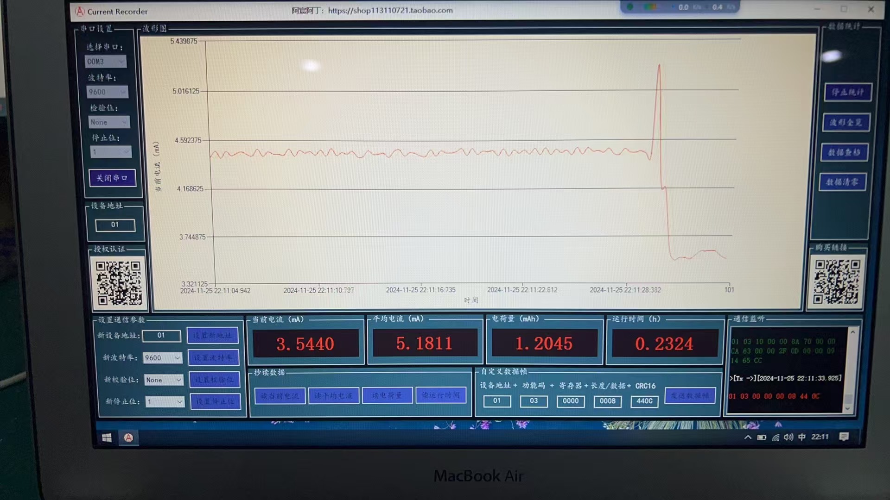Click the Windows Start button

(x=107, y=437)
